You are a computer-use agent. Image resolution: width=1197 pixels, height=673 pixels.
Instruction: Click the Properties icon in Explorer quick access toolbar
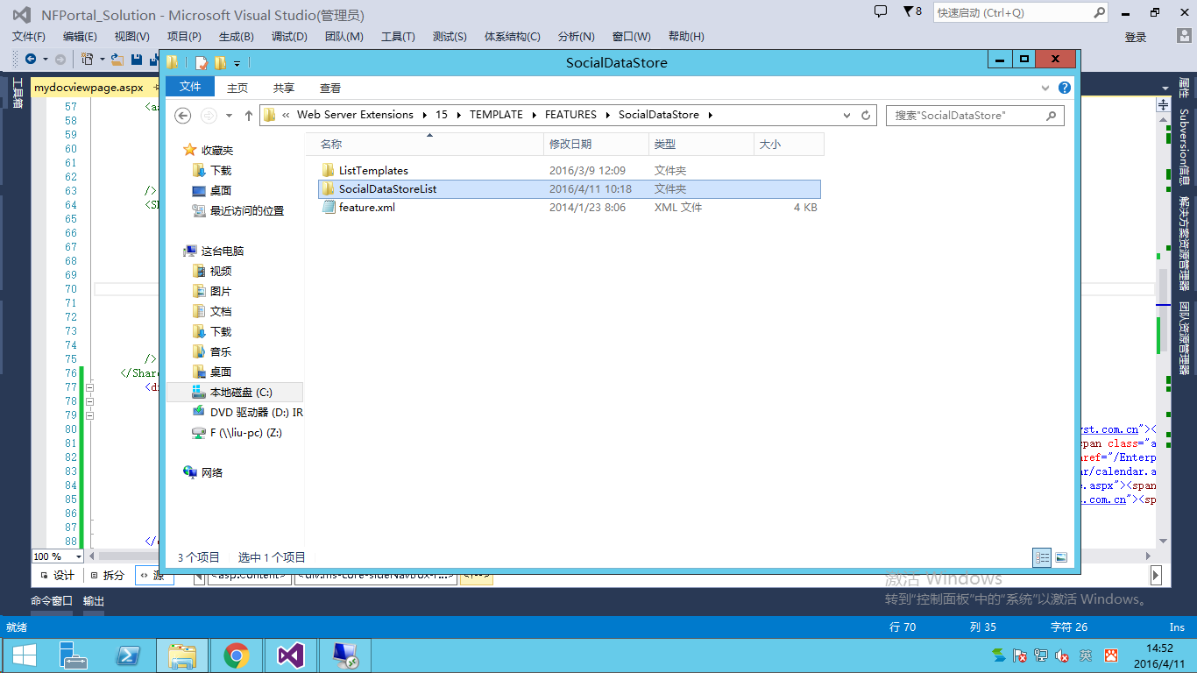[x=202, y=62]
